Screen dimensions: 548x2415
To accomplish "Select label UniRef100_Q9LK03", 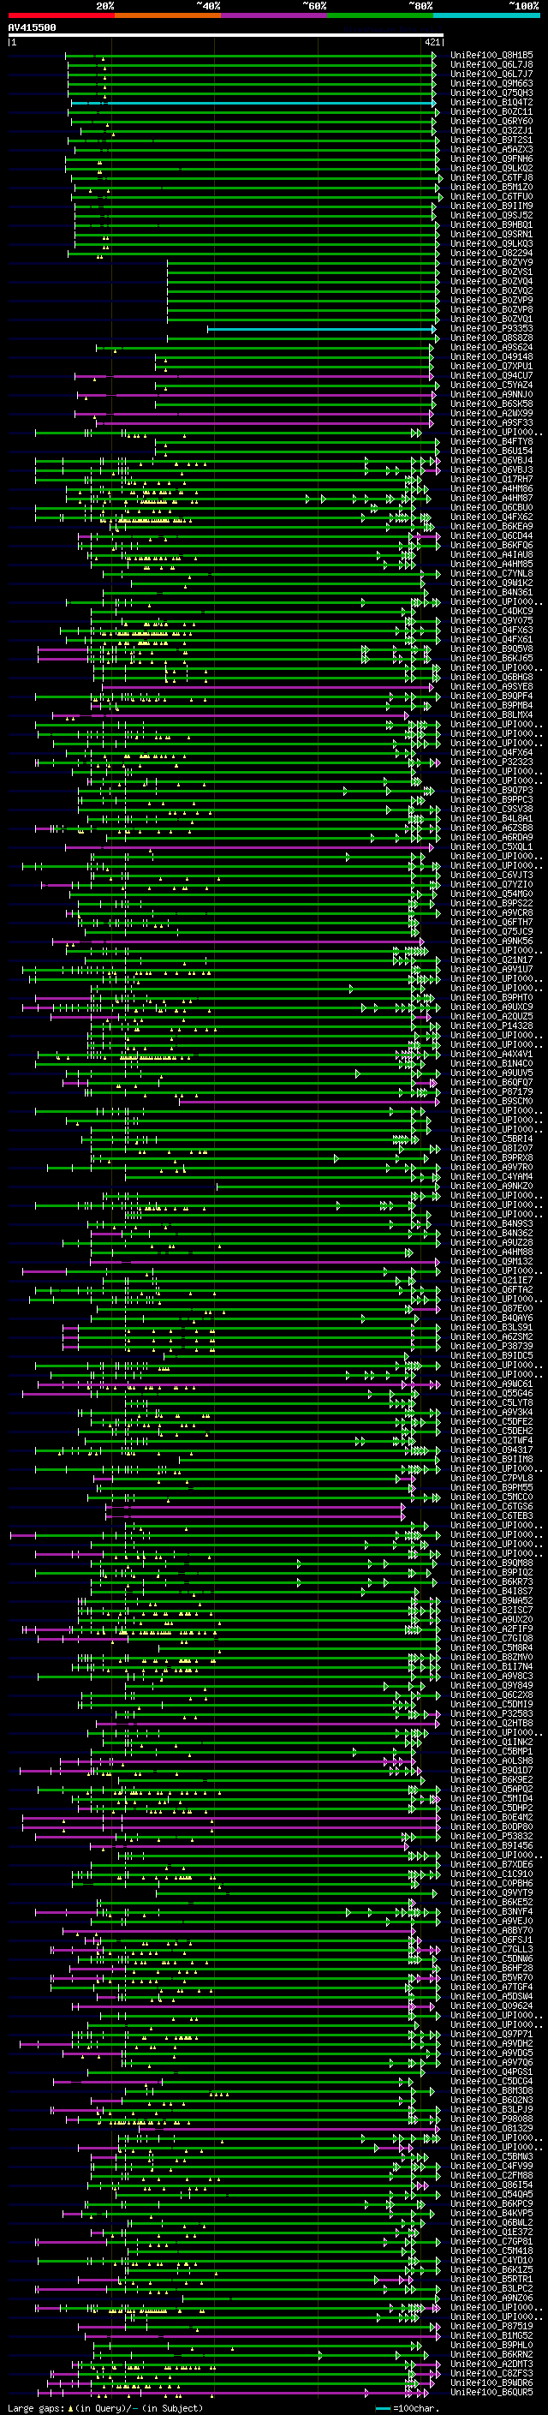I will click(491, 244).
